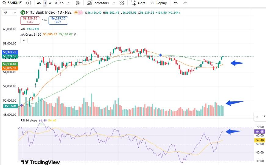Click the yellow 54.40 RSI scale label
This screenshot has width=266, height=165.
260,140
